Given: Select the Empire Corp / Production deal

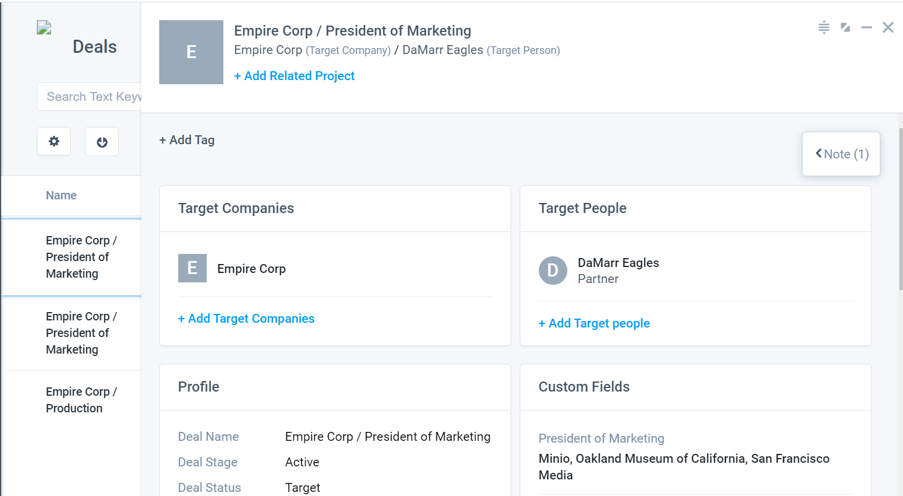Looking at the screenshot, I should [72, 400].
